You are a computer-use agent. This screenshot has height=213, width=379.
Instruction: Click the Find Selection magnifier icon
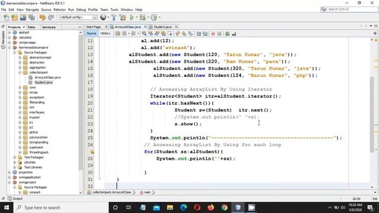[144, 34]
